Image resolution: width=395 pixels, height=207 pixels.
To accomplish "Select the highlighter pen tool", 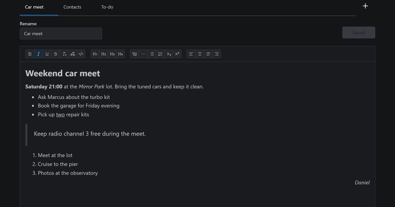I will [x=73, y=54].
